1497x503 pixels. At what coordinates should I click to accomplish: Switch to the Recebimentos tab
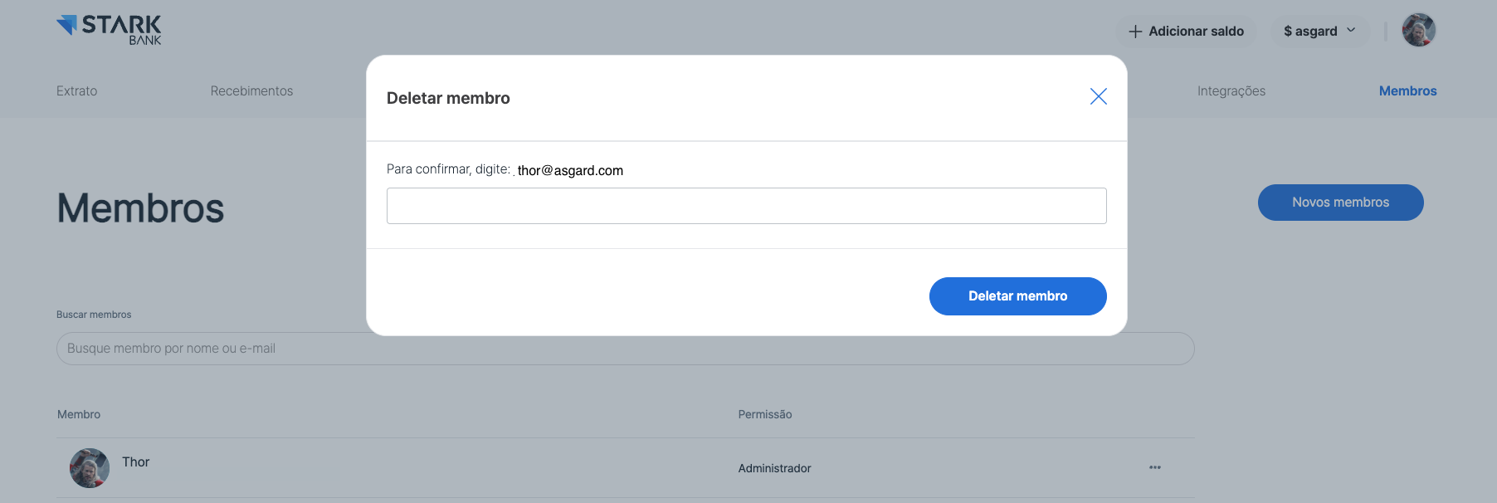[251, 91]
